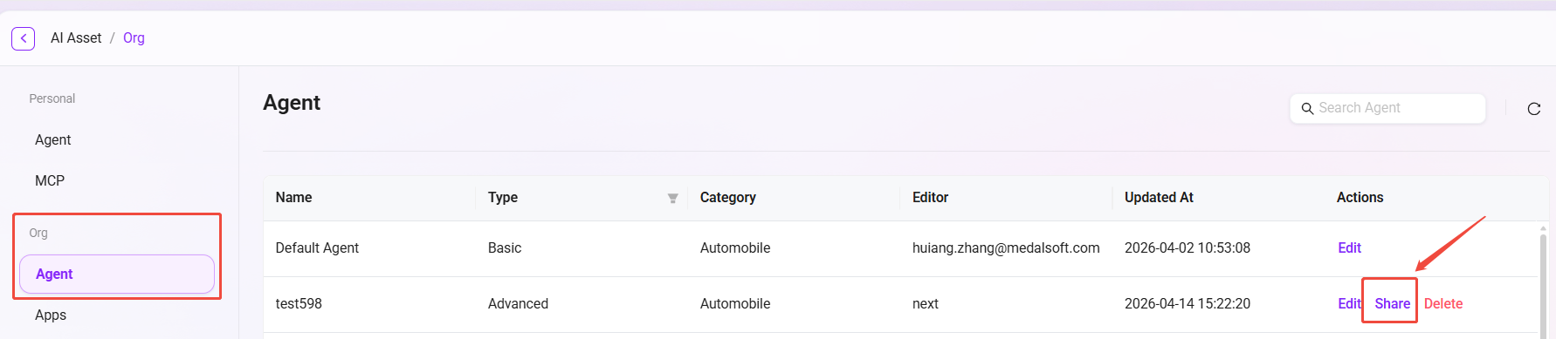
Task: Click the Personal section label
Action: click(x=52, y=98)
